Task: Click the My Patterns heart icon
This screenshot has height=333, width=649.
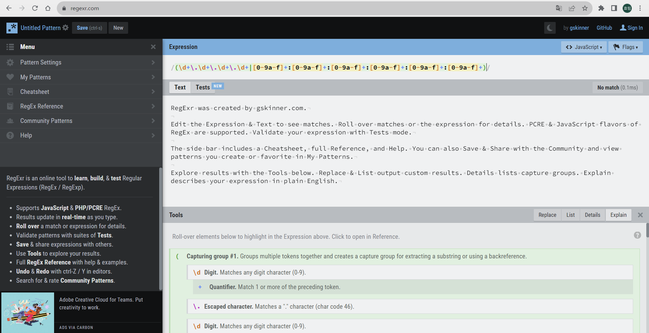Action: 10,77
